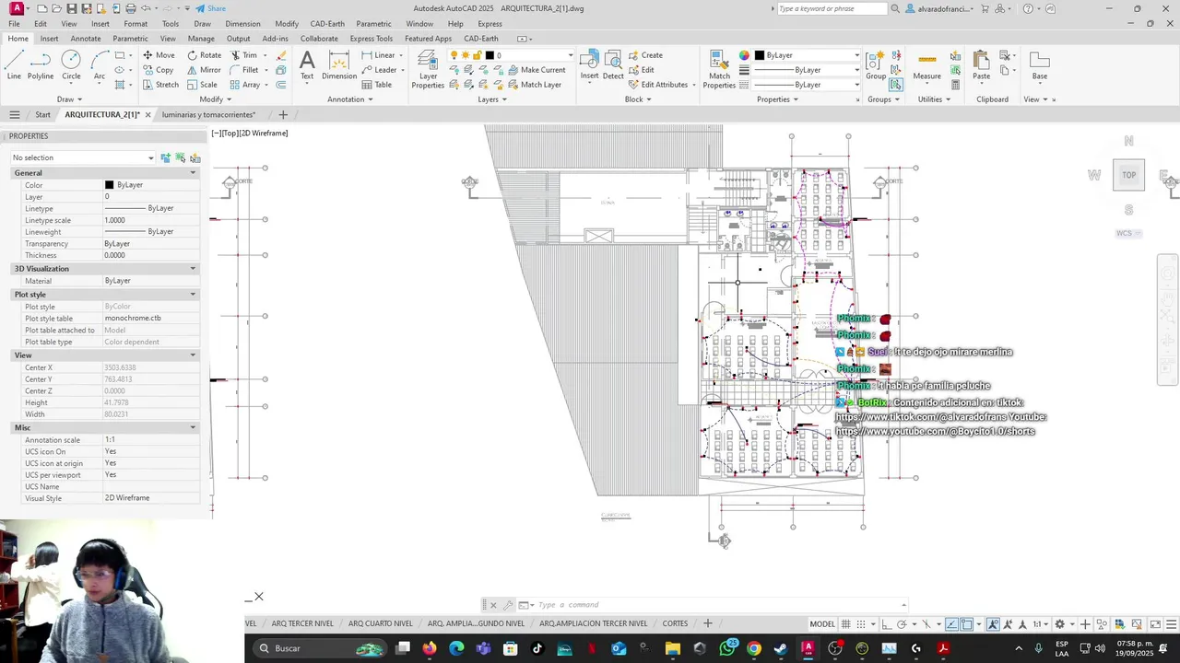Click the Color ByLayer swatch in palette
Image resolution: width=1180 pixels, height=663 pixels.
pos(109,185)
